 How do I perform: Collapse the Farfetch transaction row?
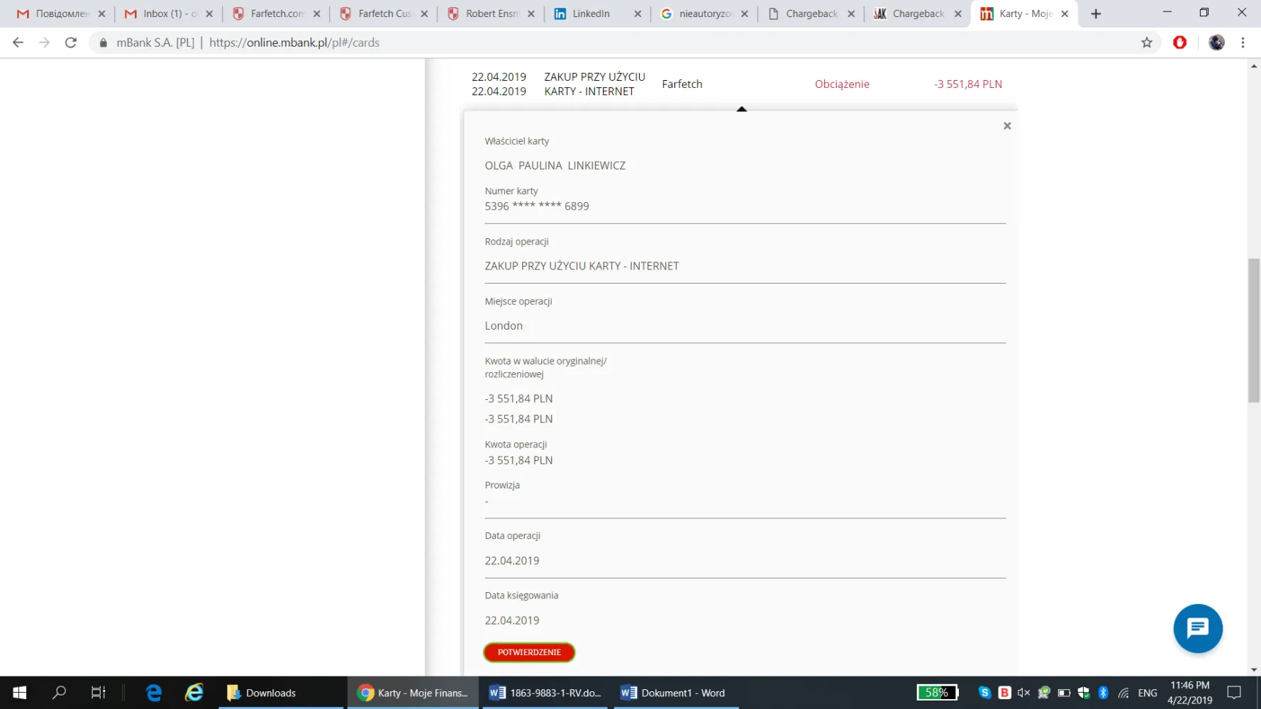(x=736, y=84)
